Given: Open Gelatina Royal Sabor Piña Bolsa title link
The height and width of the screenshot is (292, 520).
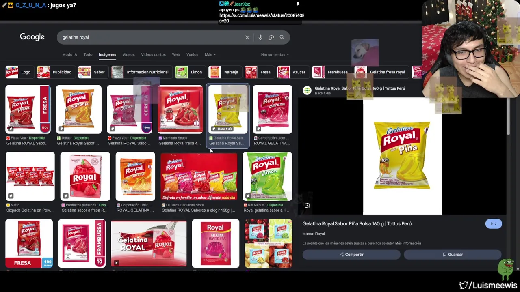Looking at the screenshot, I should 357,224.
